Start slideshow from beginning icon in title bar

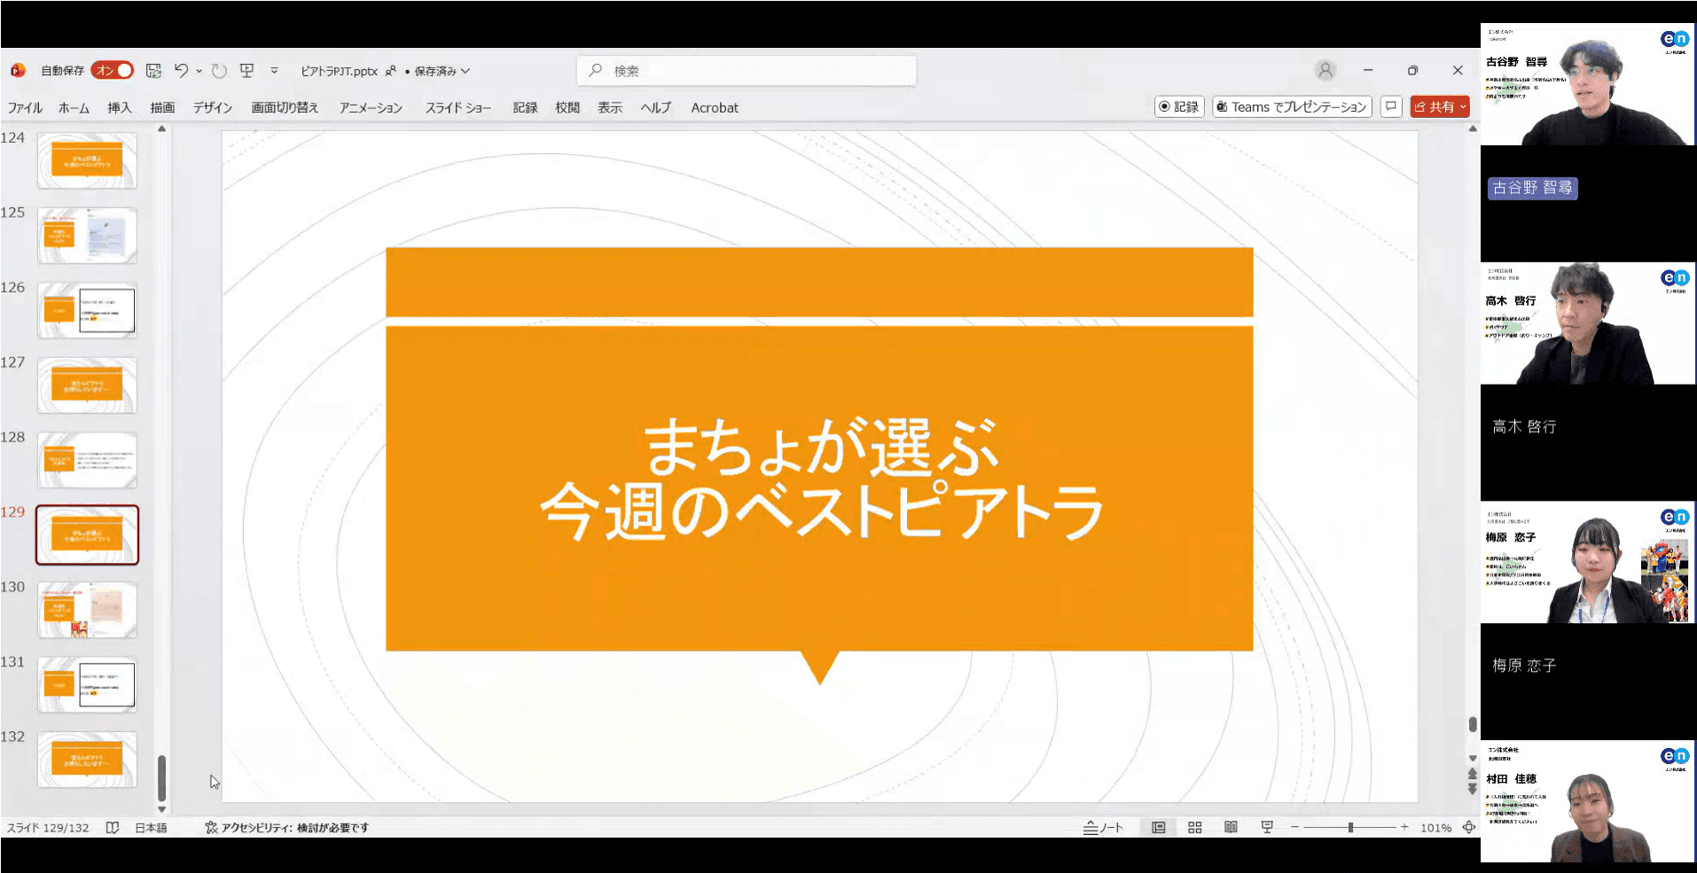click(x=247, y=71)
